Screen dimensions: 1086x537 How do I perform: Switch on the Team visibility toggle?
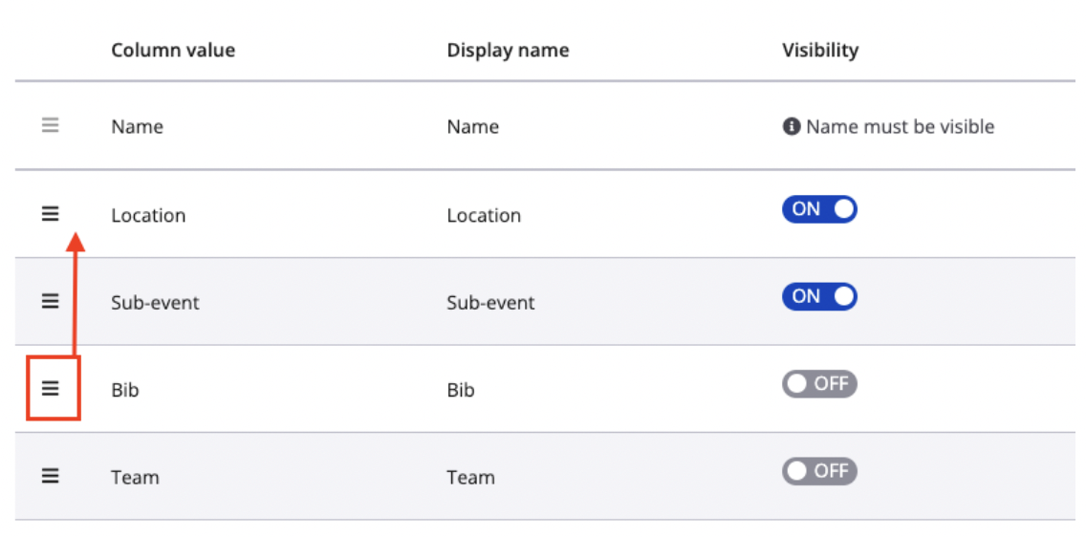click(819, 471)
